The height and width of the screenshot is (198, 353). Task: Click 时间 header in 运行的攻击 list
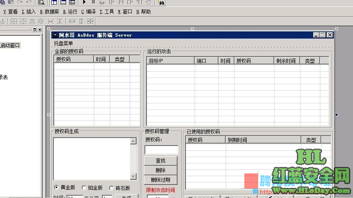pos(226,61)
